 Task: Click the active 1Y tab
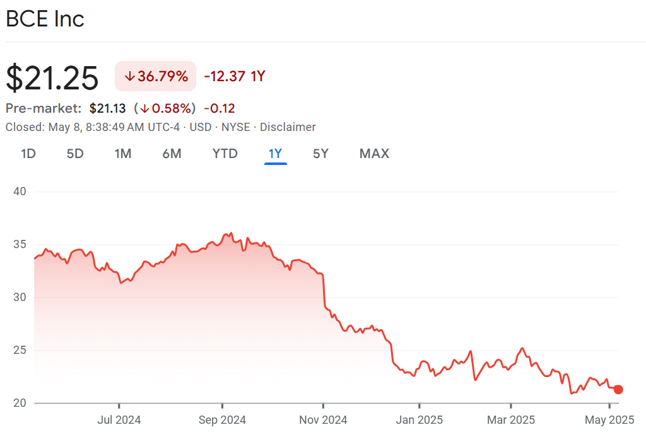[x=276, y=154]
